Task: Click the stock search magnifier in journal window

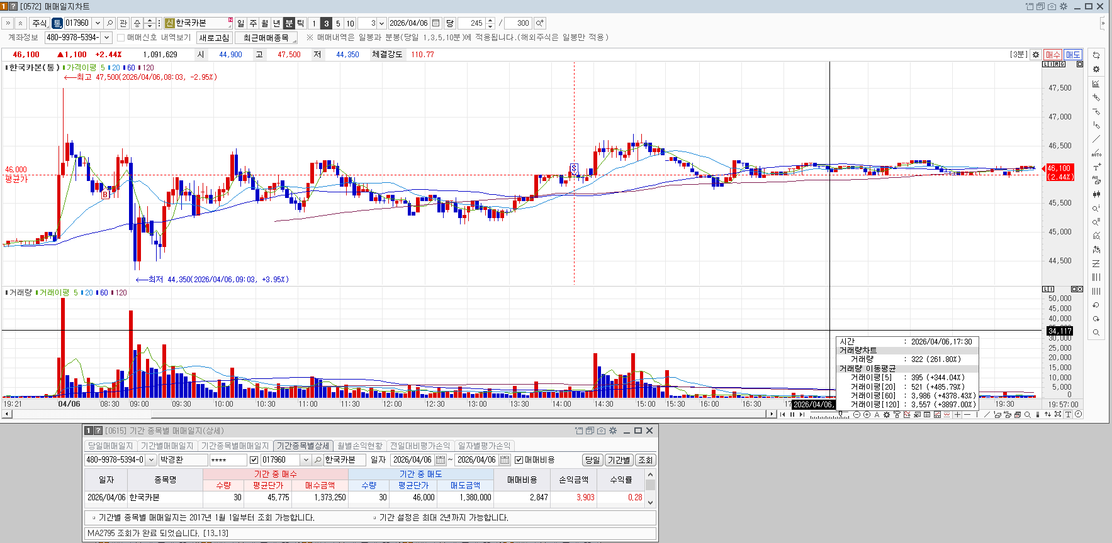Action: point(318,460)
